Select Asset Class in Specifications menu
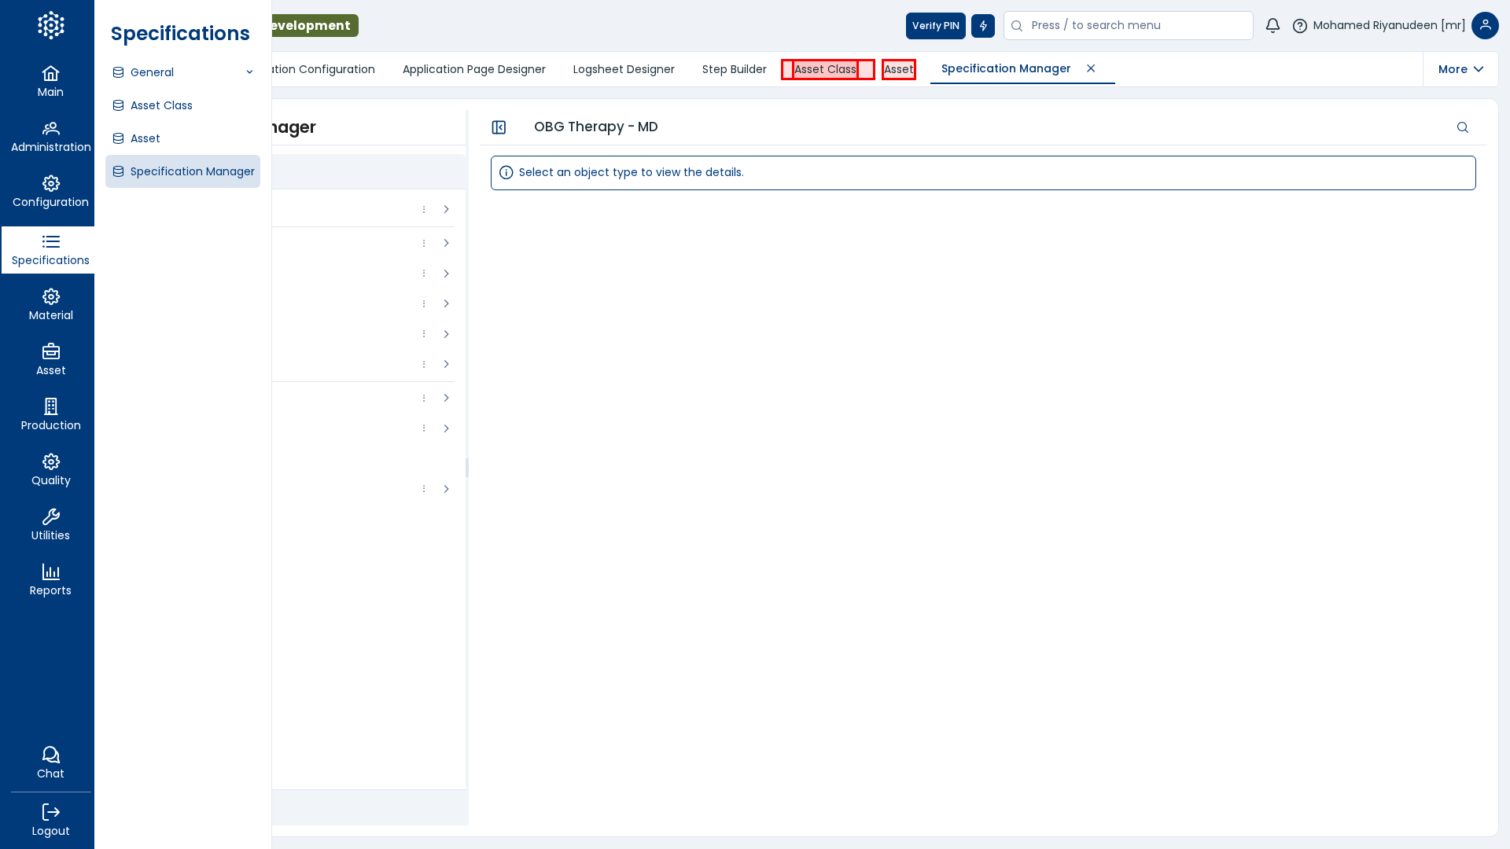Image resolution: width=1510 pixels, height=849 pixels. [x=161, y=105]
